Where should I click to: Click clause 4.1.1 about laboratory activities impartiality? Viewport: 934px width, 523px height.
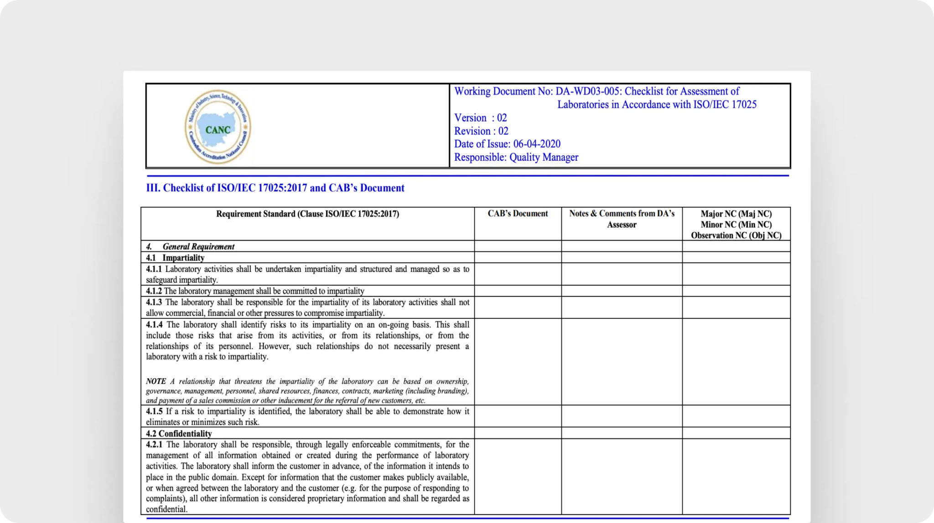point(307,274)
